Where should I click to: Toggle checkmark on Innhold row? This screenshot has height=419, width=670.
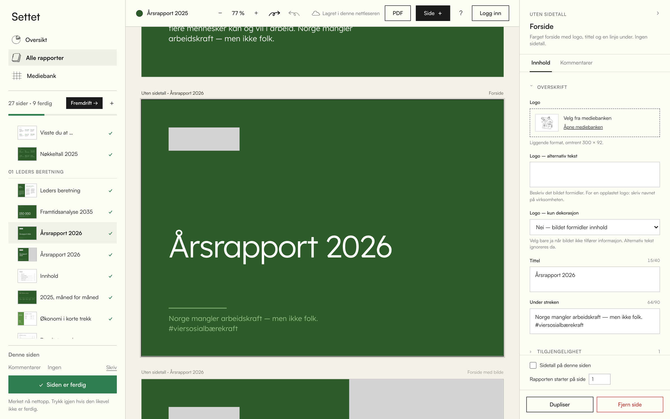pyautogui.click(x=111, y=276)
